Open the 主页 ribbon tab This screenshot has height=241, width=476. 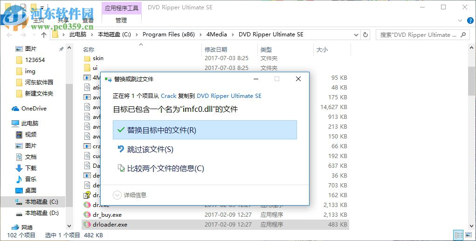click(39, 21)
